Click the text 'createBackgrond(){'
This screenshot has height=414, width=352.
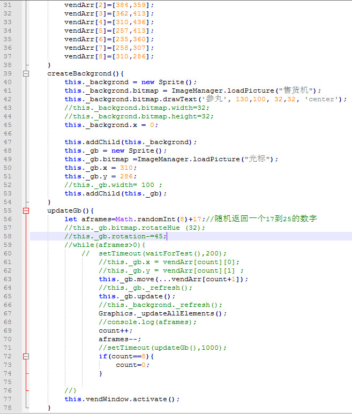pyautogui.click(x=86, y=74)
